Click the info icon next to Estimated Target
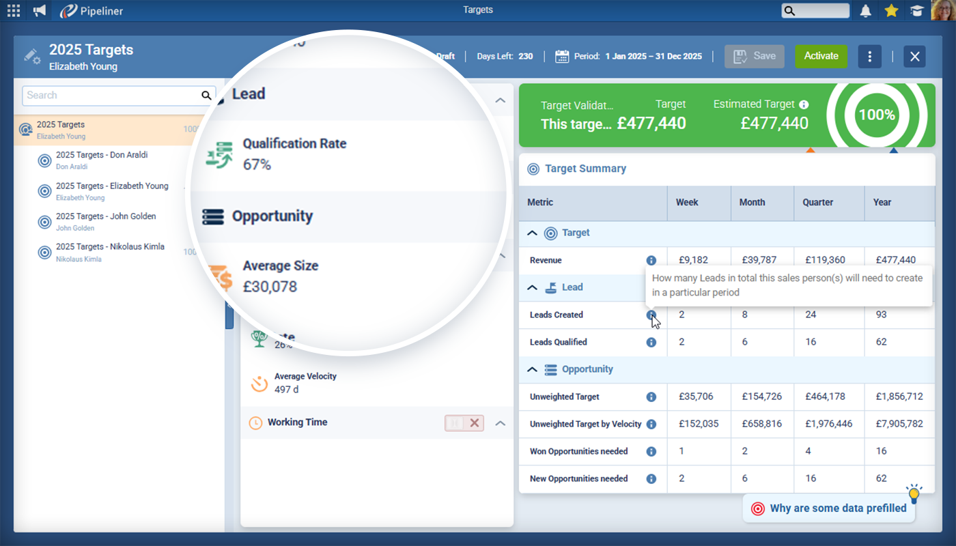The height and width of the screenshot is (546, 956). click(x=804, y=104)
